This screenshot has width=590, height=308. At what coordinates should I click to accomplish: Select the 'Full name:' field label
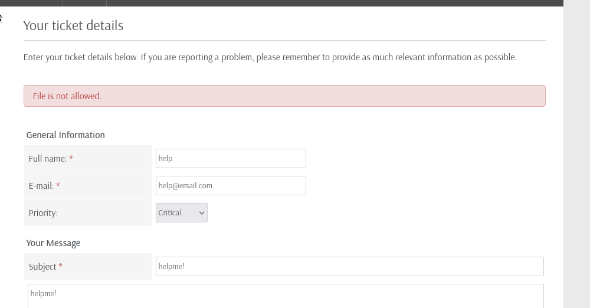click(47, 159)
